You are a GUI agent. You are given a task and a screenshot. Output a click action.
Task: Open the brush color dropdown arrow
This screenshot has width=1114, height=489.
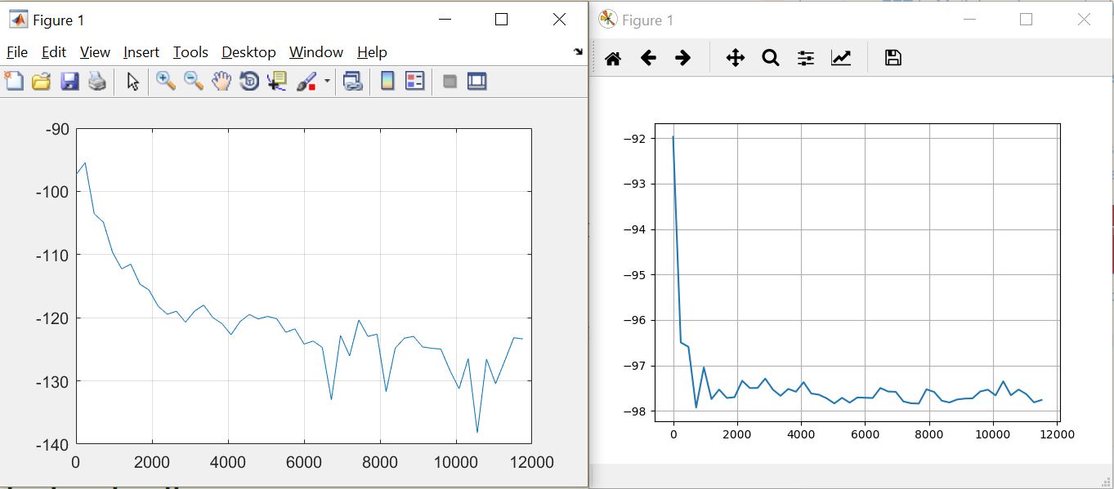click(327, 81)
